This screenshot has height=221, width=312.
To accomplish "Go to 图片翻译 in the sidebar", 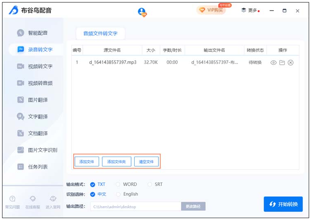I will pyautogui.click(x=37, y=100).
